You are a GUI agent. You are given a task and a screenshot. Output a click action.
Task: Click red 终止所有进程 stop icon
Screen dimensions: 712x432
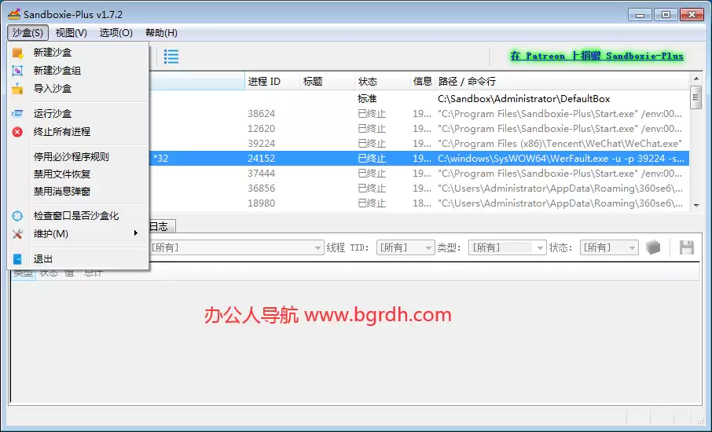point(17,132)
